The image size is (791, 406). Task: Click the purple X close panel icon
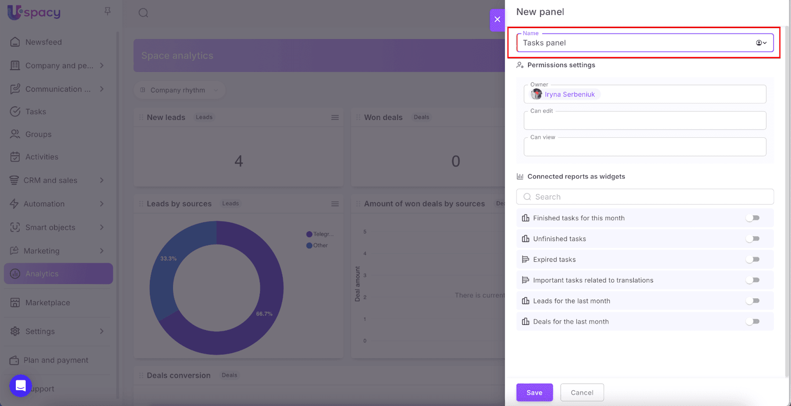[x=497, y=20]
